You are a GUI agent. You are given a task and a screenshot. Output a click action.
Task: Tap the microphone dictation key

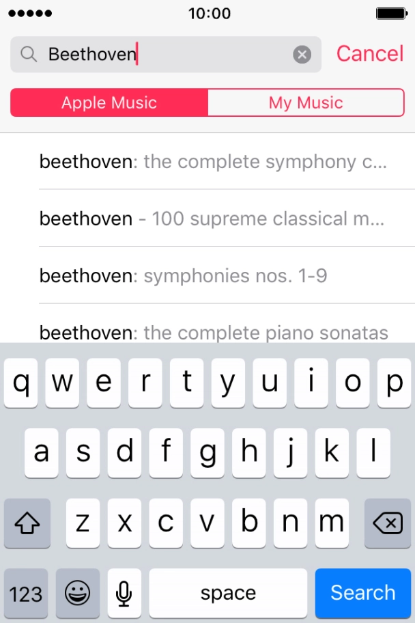(x=124, y=593)
